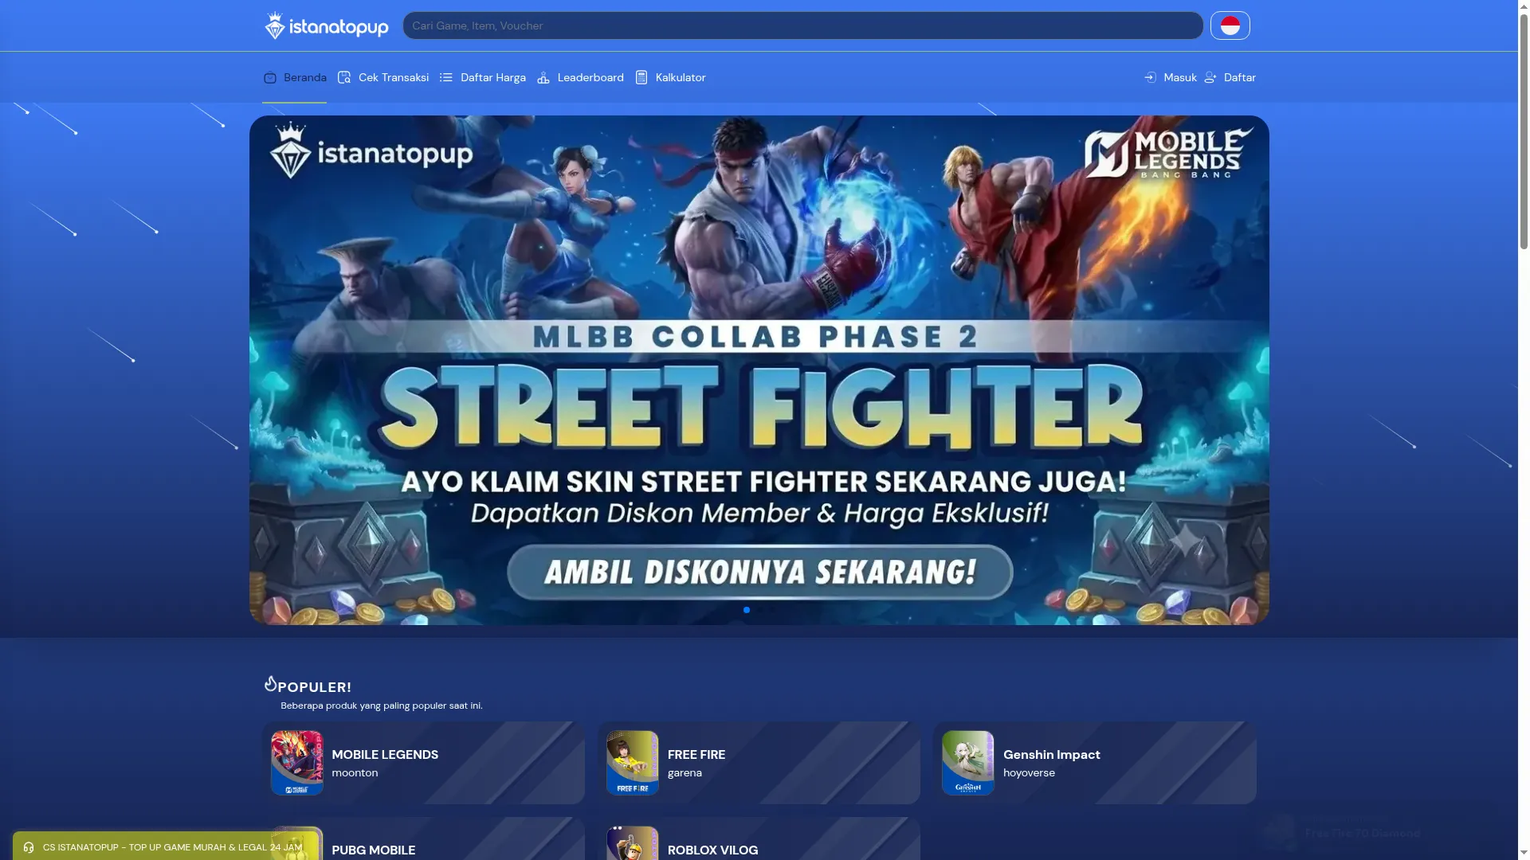1530x860 pixels.
Task: Click the Masuk login arrow icon
Action: coord(1150,77)
